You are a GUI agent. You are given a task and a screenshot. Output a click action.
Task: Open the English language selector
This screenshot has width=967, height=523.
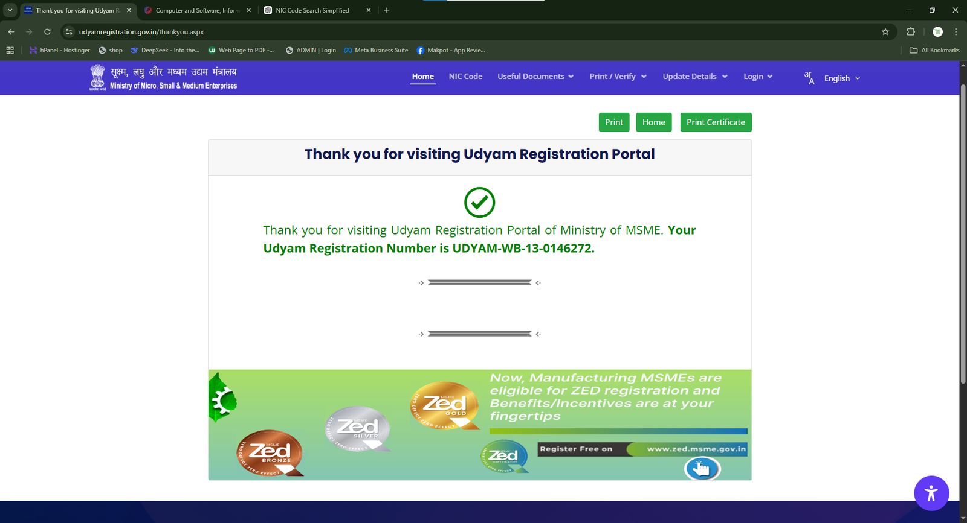(x=841, y=78)
